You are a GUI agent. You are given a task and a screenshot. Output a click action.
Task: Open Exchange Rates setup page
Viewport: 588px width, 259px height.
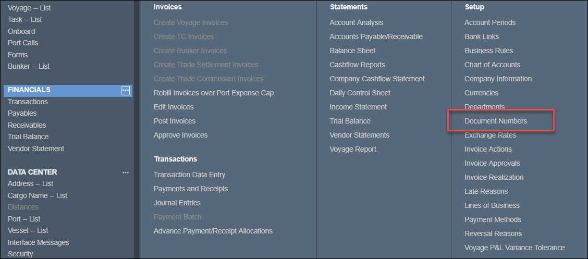[490, 135]
